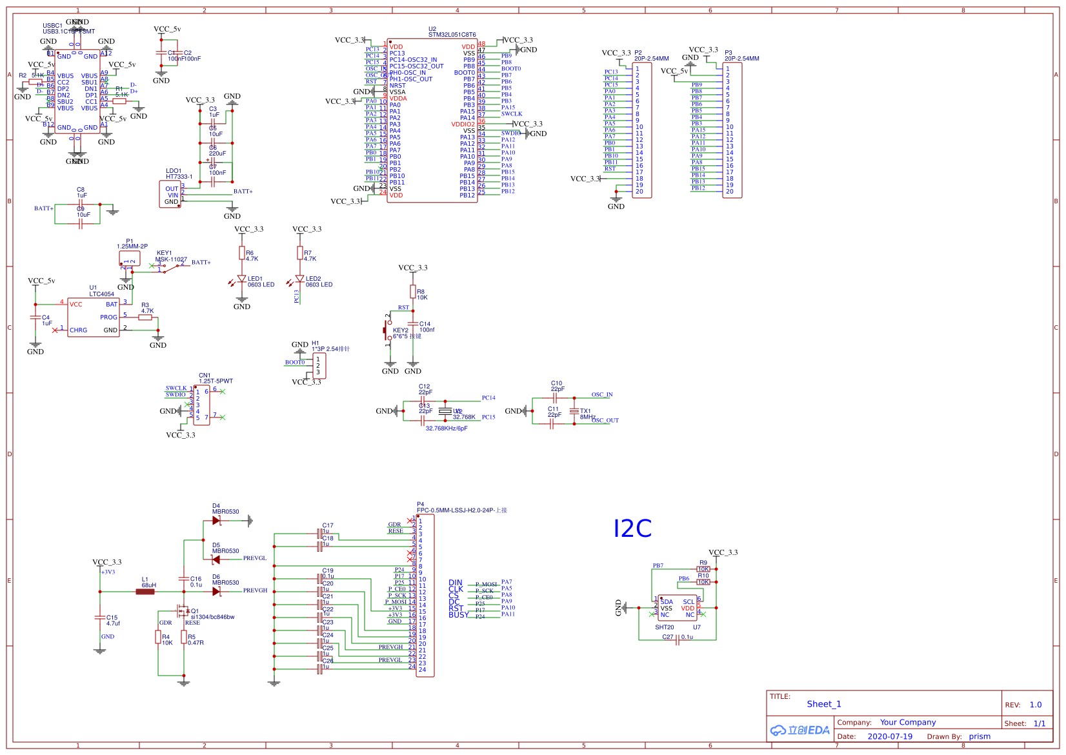Image resolution: width=1066 pixels, height=755 pixels.
Task: Click the R9 10K pull-up resistor
Action: (703, 569)
